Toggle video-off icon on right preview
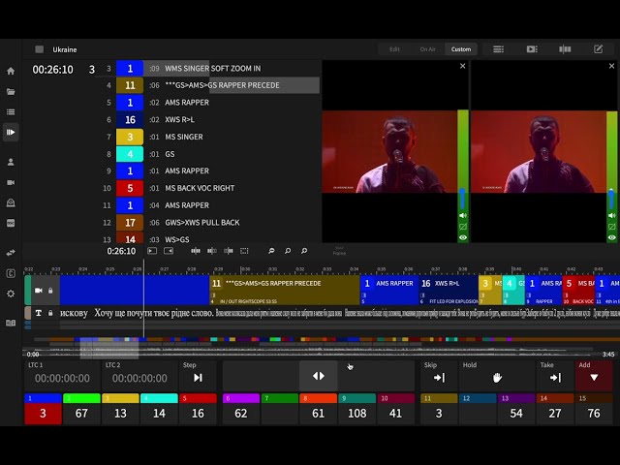Screen dimensions: 620x465 611,227
